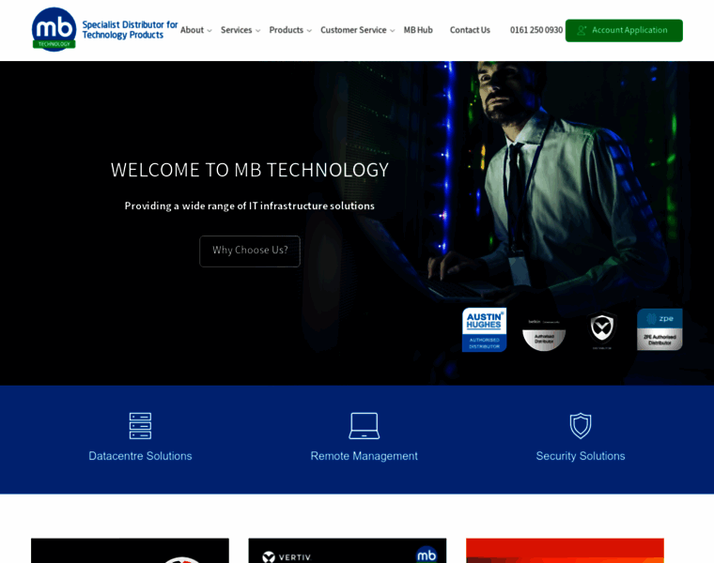Open the Services menu
This screenshot has height=563, width=714.
coord(237,30)
